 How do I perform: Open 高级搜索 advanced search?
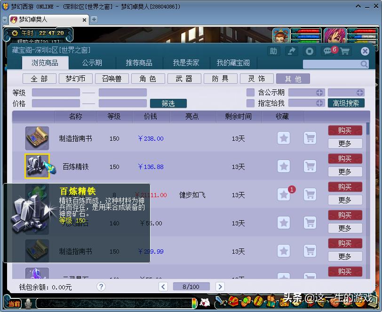tap(346, 103)
